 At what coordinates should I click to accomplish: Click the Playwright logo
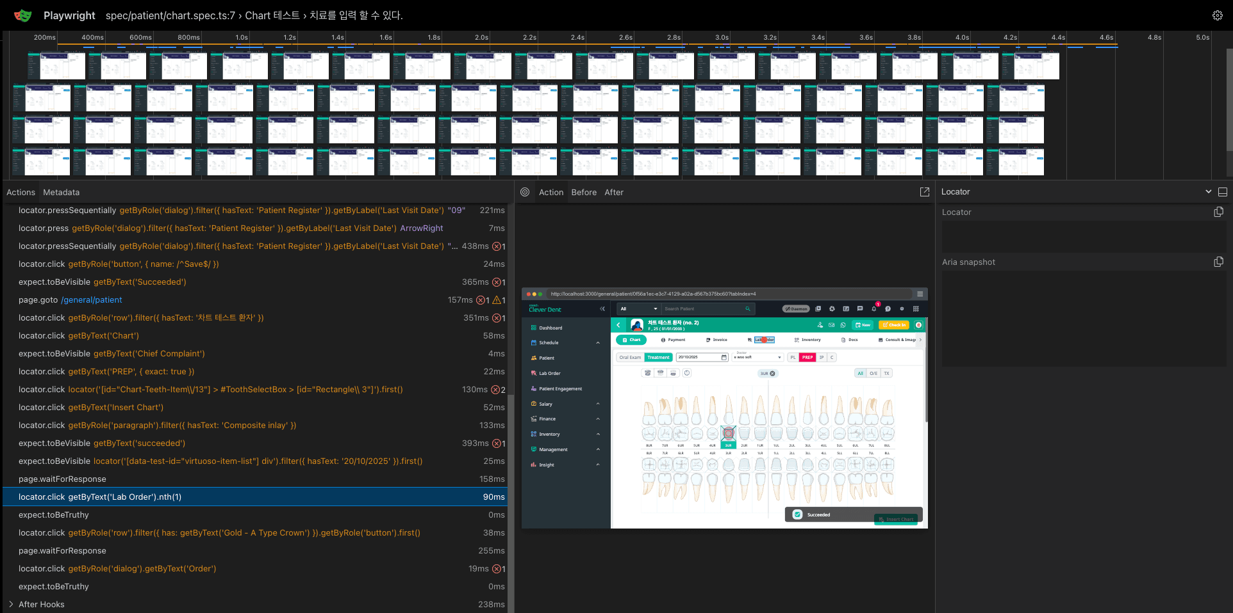tap(22, 15)
